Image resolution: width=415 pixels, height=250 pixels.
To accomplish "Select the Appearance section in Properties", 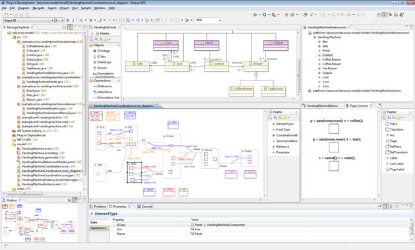I will click(98, 228).
